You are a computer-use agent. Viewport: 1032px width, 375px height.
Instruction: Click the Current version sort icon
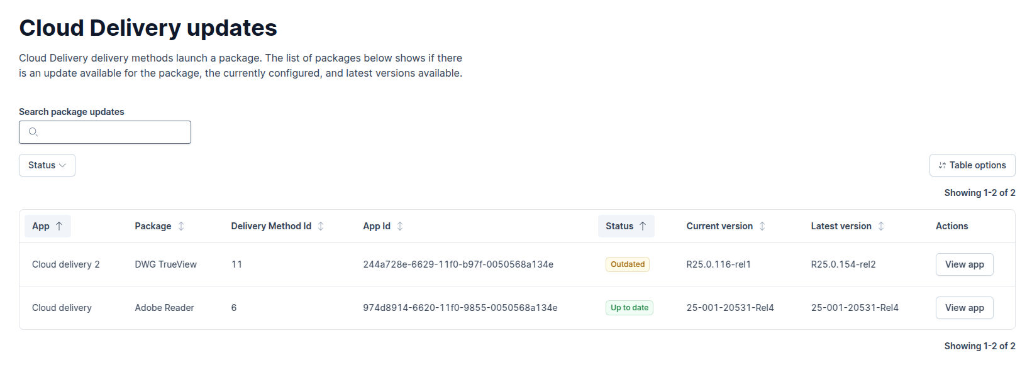tap(762, 226)
